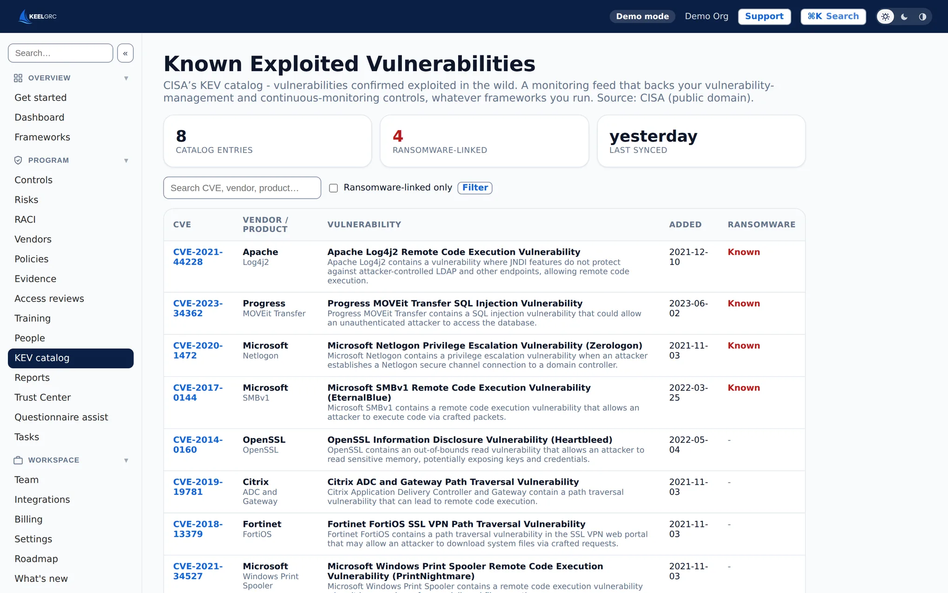948x593 pixels.
Task: Click the OpenSSL Heartbleed vulnerability title
Action: coord(470,440)
